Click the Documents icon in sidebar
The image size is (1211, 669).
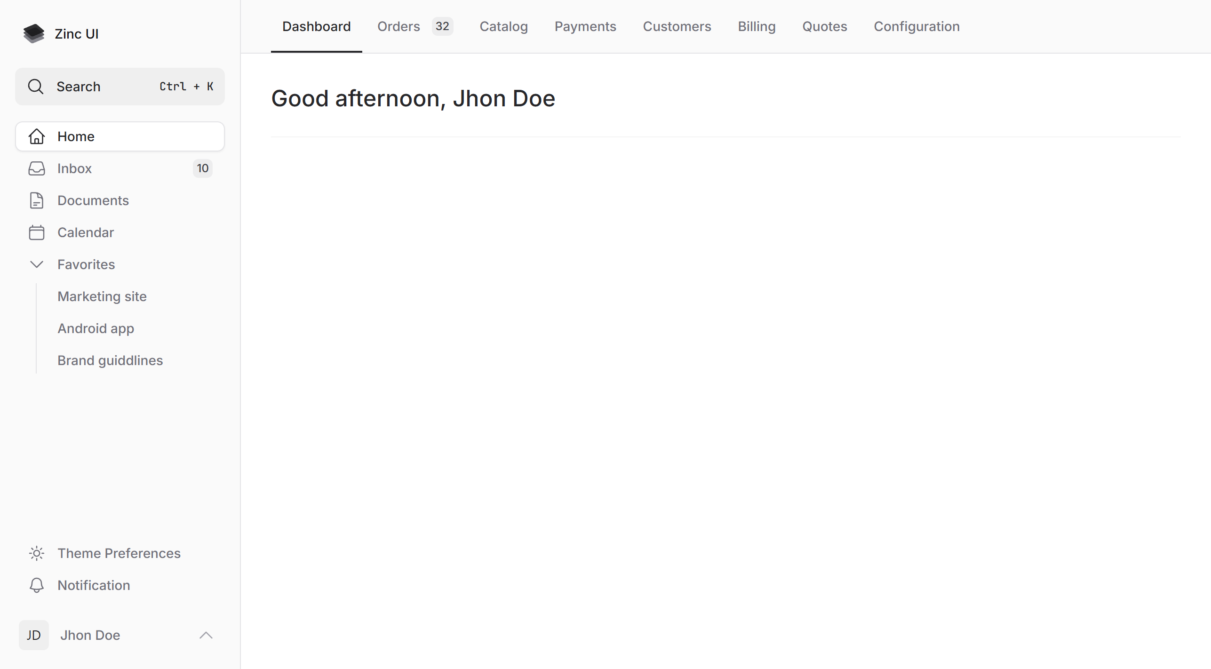click(36, 200)
